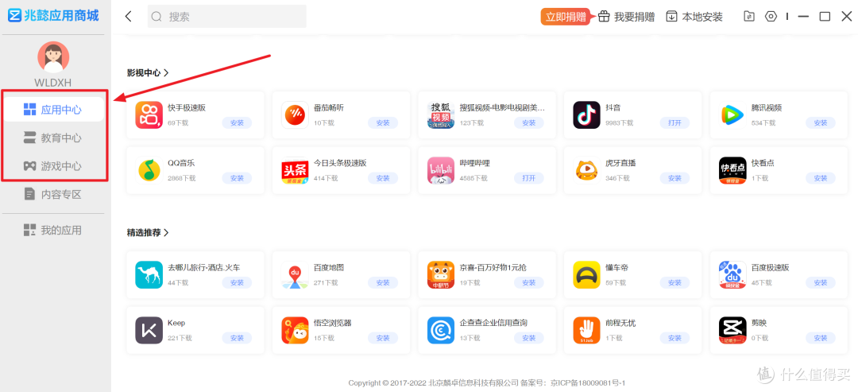Open the Fanqie Changting app icon
Viewport: 858px width, 392px height.
click(295, 115)
